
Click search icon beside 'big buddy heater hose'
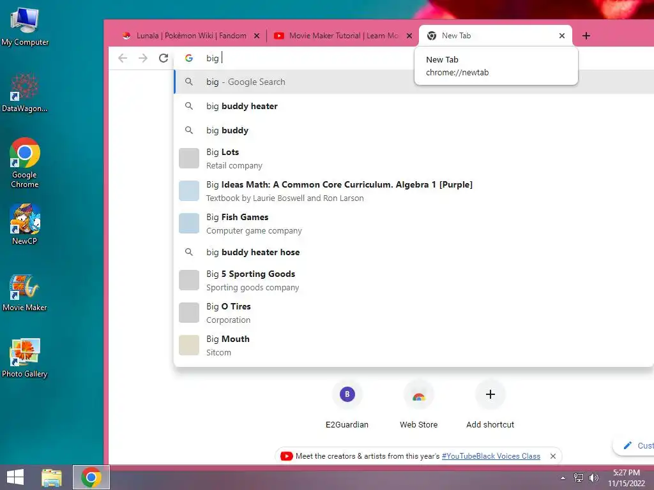(189, 252)
